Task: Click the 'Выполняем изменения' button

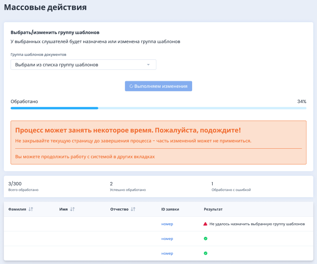Action: click(158, 86)
